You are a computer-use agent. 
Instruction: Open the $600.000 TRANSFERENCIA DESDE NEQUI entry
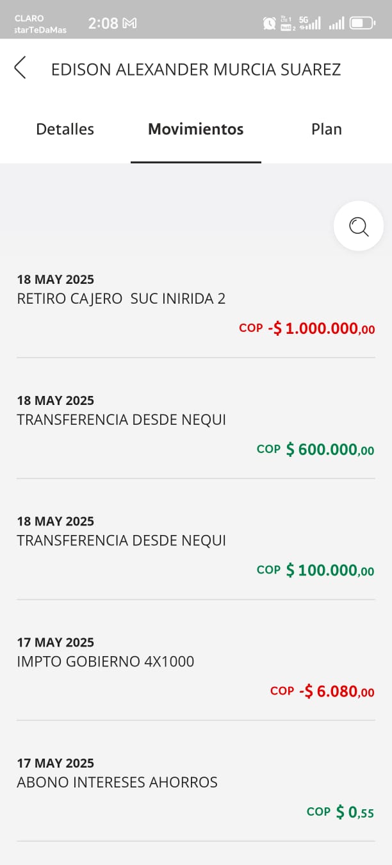point(121,420)
